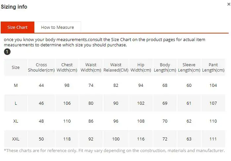
Task: Click the number 1 step badge
Action: (7, 52)
